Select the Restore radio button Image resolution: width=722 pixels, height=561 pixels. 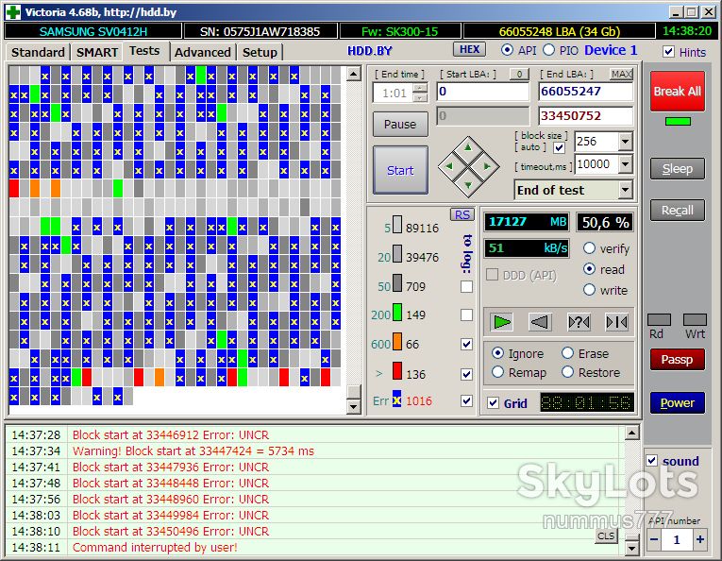pyautogui.click(x=568, y=372)
